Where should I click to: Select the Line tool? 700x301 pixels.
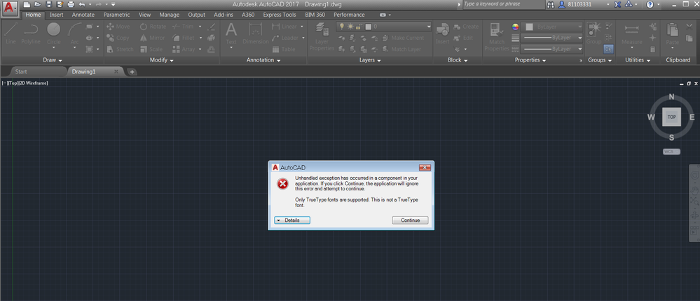11,34
